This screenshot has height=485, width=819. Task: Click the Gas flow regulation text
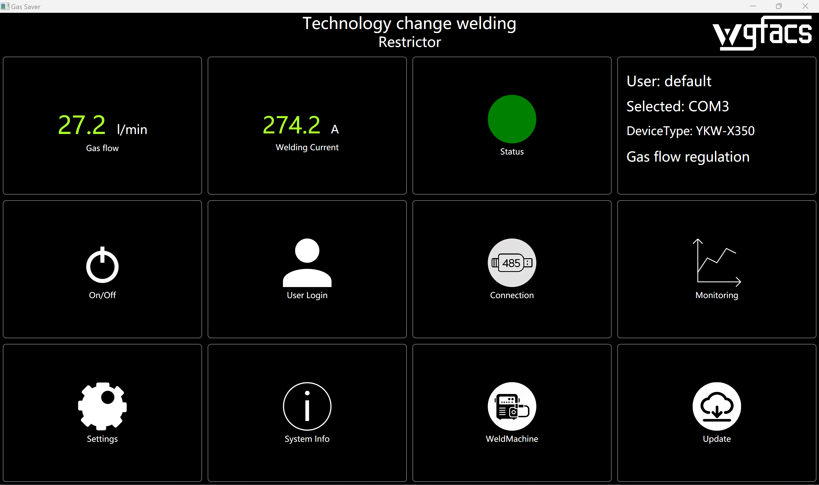click(688, 157)
